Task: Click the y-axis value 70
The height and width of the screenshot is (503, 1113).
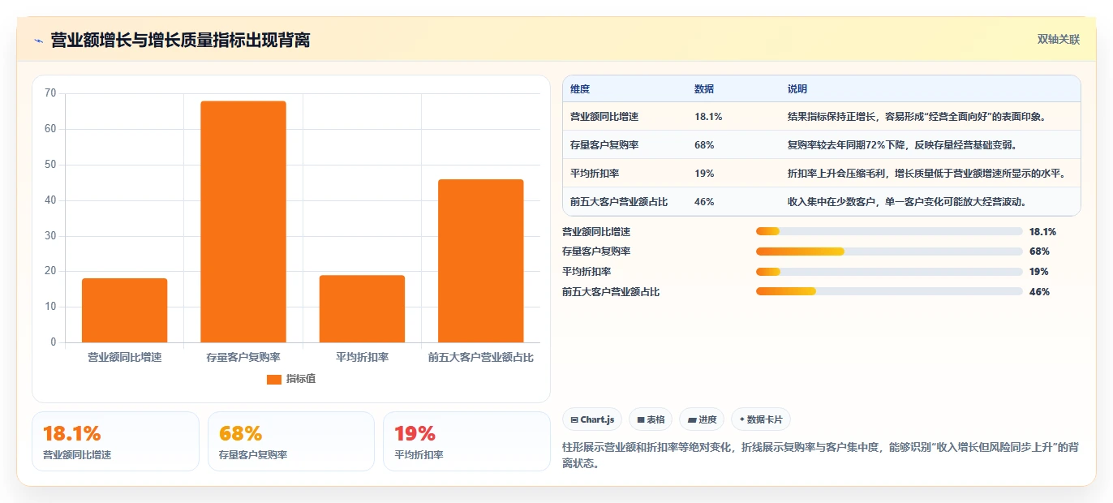Action: (x=50, y=93)
